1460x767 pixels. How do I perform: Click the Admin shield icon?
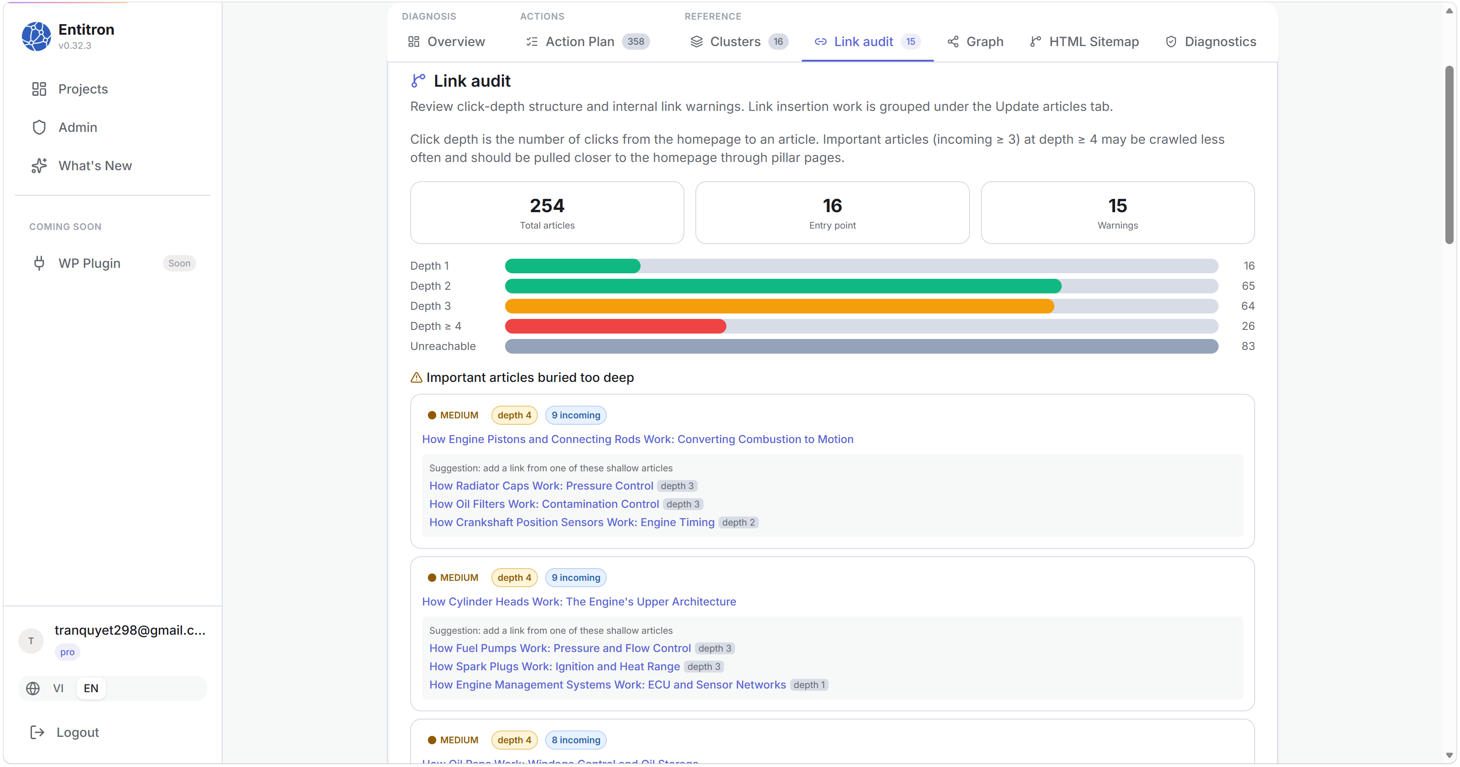39,128
